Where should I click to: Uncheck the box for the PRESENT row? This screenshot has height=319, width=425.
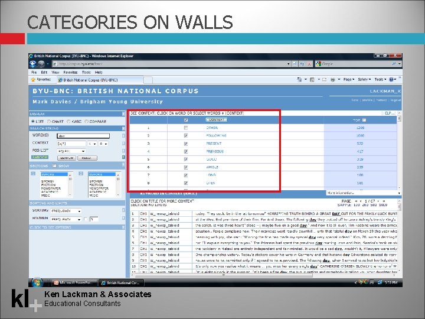(186, 144)
